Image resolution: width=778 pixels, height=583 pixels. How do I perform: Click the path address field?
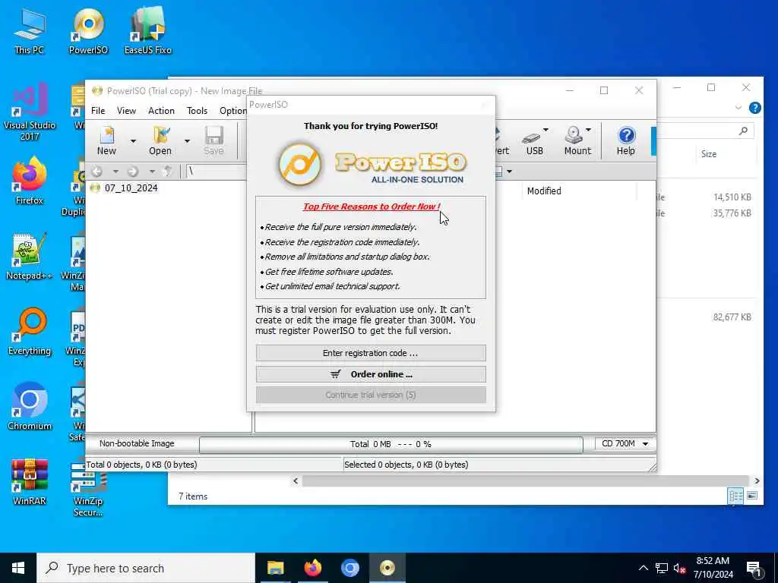click(x=217, y=172)
